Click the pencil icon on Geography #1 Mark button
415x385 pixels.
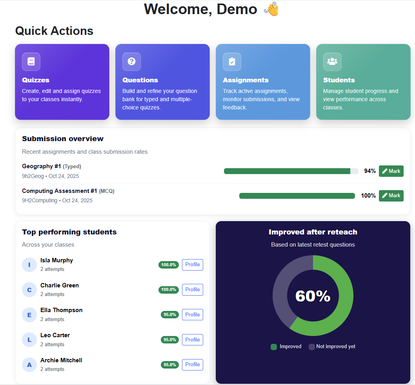[x=385, y=171]
